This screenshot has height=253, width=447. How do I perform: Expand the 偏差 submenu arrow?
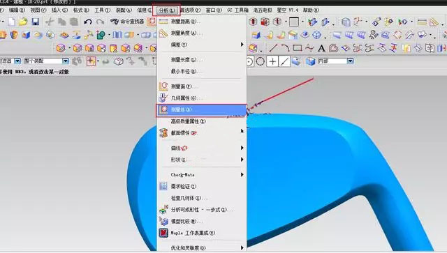(x=242, y=45)
